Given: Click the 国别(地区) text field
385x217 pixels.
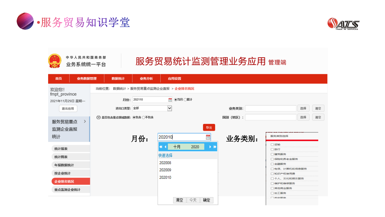Looking at the screenshot, I should (x=271, y=117).
